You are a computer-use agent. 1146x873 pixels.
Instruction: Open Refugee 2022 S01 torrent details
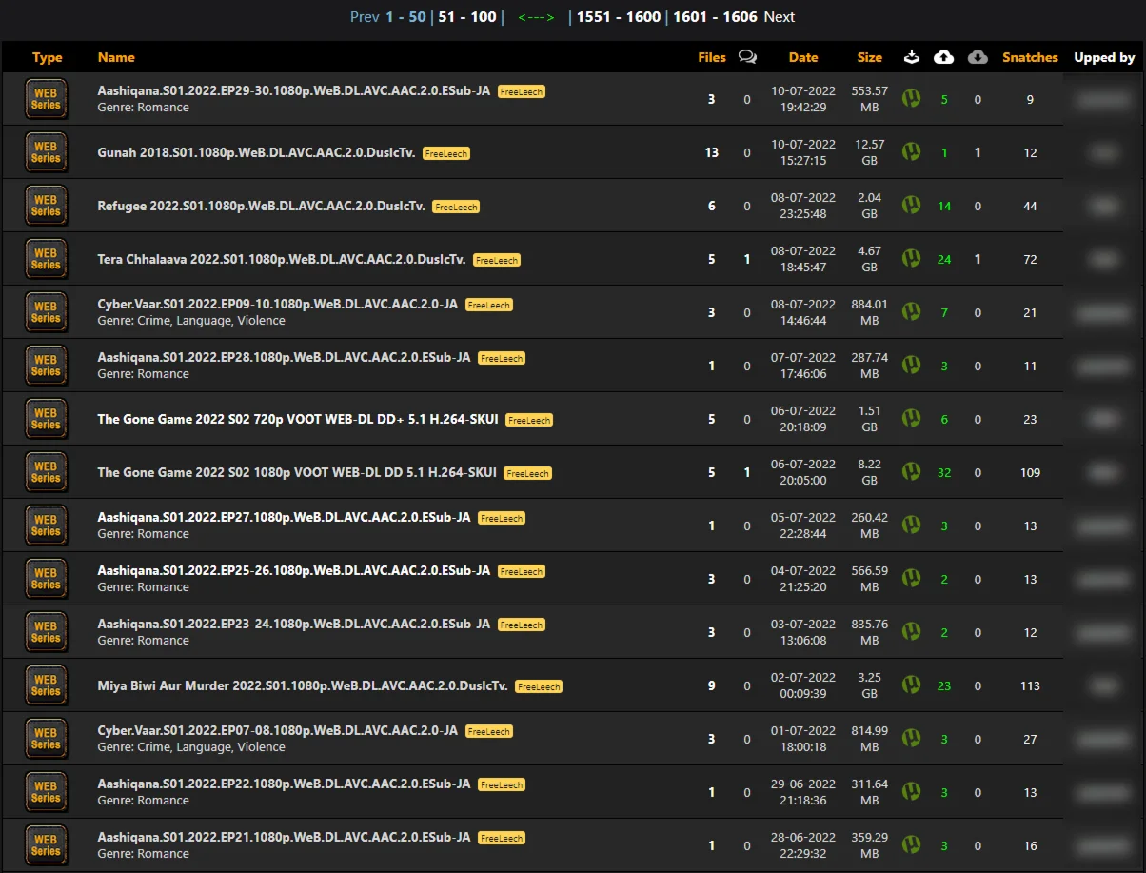point(261,206)
